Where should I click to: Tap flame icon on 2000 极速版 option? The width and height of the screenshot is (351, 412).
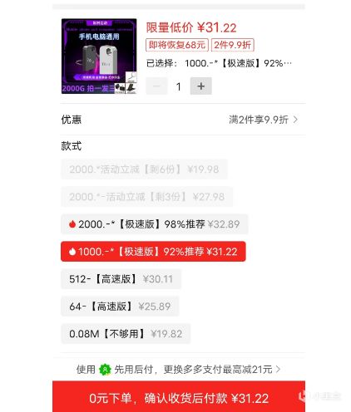72,223
